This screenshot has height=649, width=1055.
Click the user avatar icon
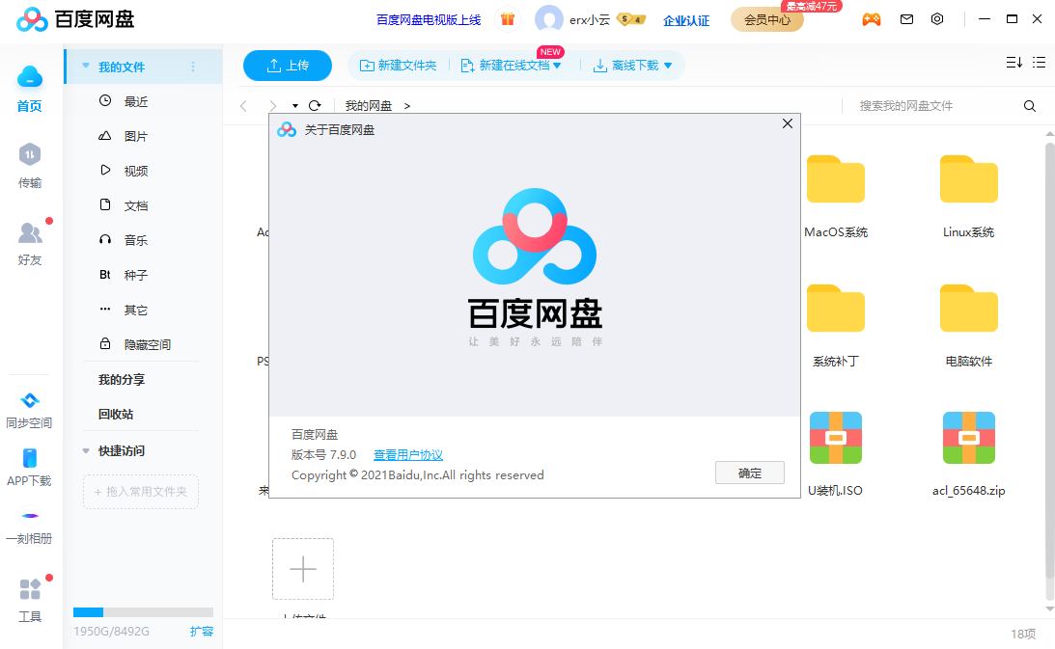(549, 19)
